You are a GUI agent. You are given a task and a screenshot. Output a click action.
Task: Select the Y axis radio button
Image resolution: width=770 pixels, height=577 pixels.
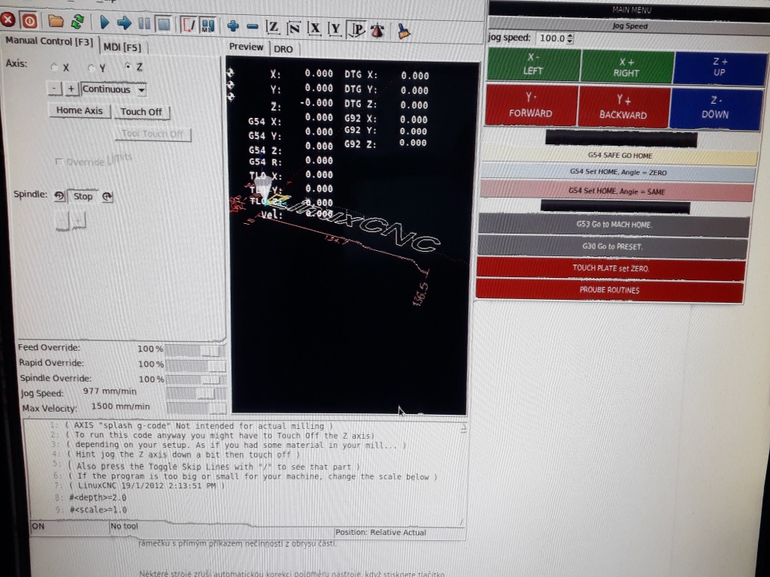pos(92,67)
